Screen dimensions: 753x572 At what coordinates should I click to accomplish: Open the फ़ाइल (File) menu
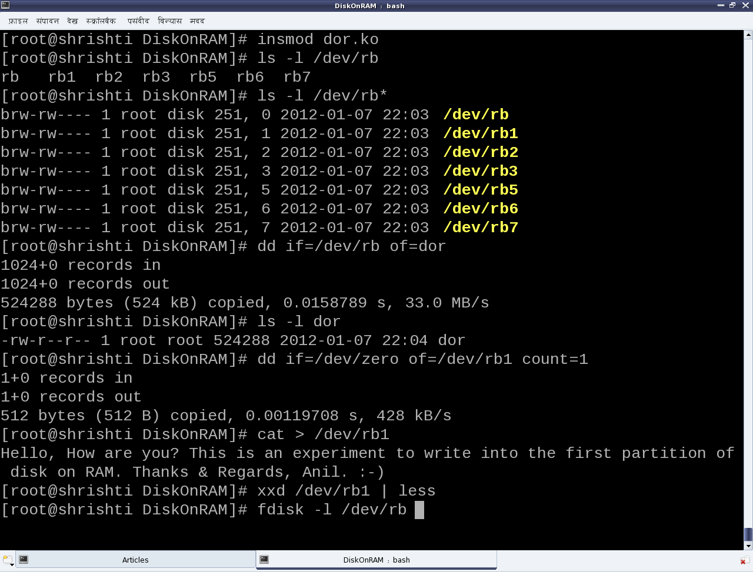[x=18, y=21]
